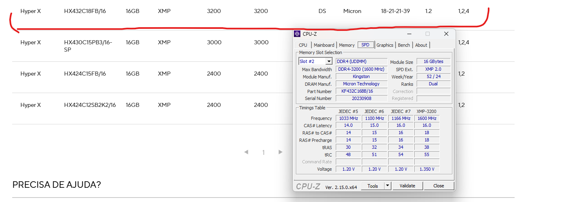Expand the Tools dropdown arrow

[x=388, y=186]
